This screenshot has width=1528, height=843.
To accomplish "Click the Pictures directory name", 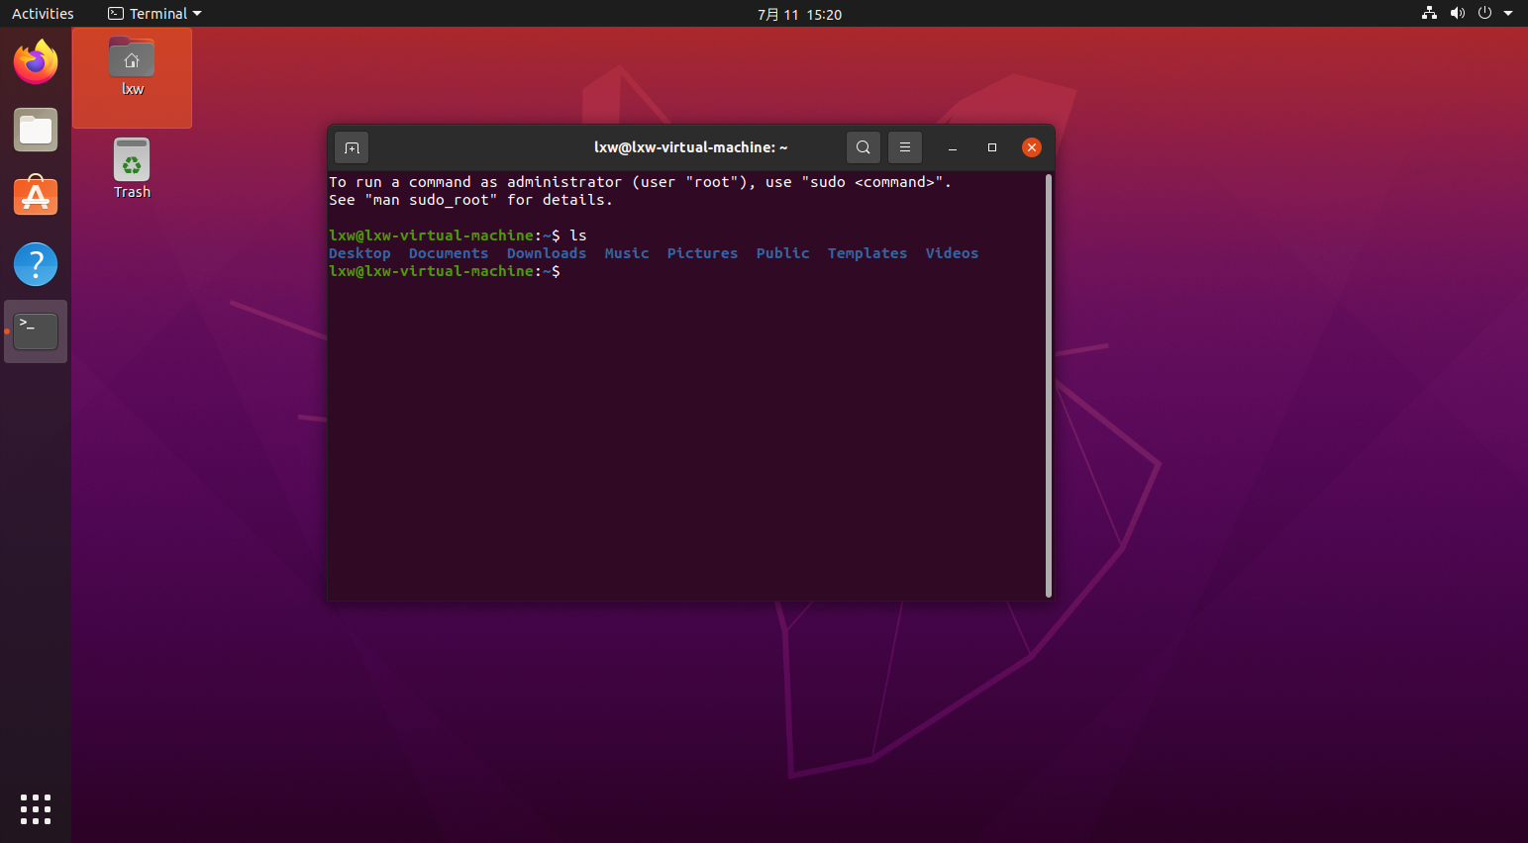I will click(x=702, y=253).
